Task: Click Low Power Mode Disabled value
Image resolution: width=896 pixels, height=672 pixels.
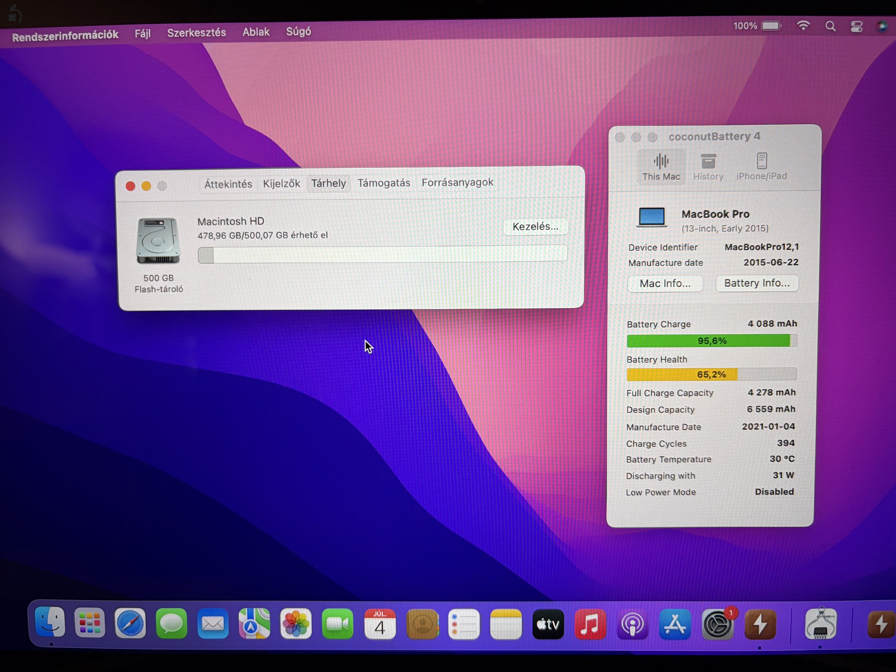Action: tap(774, 491)
